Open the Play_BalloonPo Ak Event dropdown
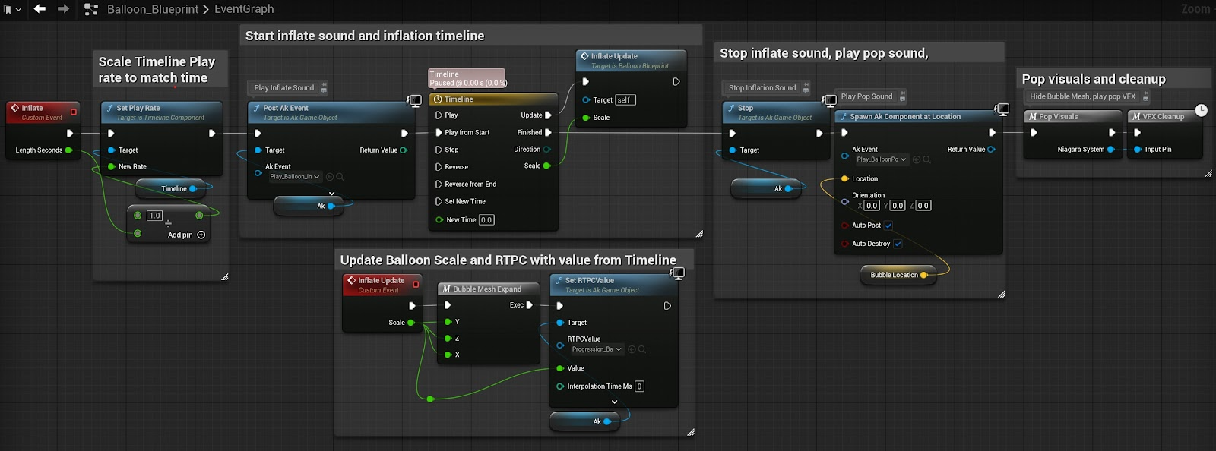Image resolution: width=1216 pixels, height=451 pixels. (882, 159)
